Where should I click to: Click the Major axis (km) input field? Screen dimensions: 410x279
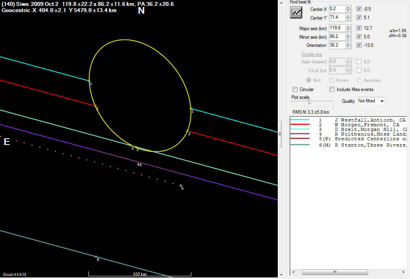click(337, 28)
